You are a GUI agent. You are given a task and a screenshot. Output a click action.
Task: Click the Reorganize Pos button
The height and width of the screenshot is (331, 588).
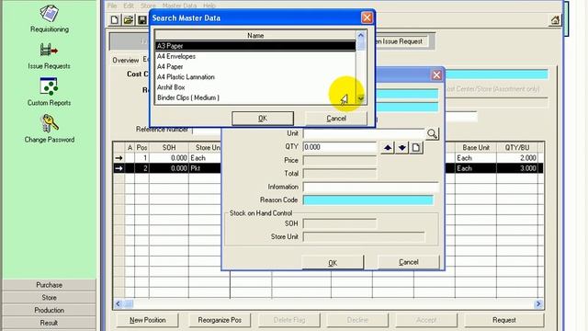(220, 320)
